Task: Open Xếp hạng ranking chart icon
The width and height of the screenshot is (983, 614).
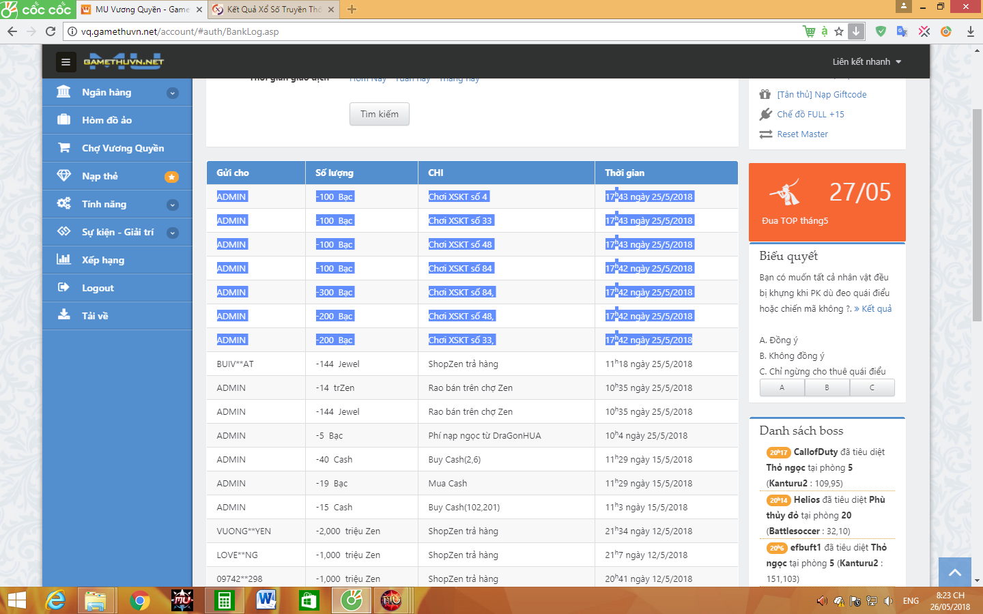Action: [64, 260]
